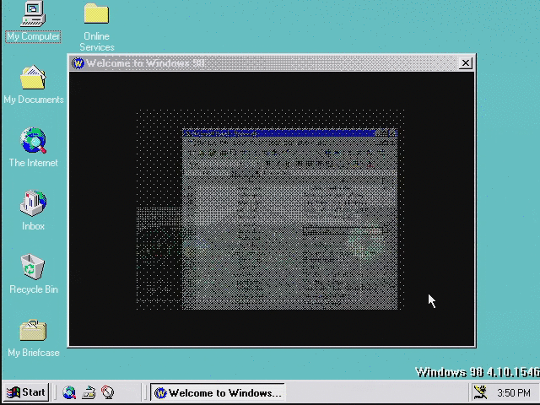Click the Task Scheduler tray icon

tap(480, 392)
